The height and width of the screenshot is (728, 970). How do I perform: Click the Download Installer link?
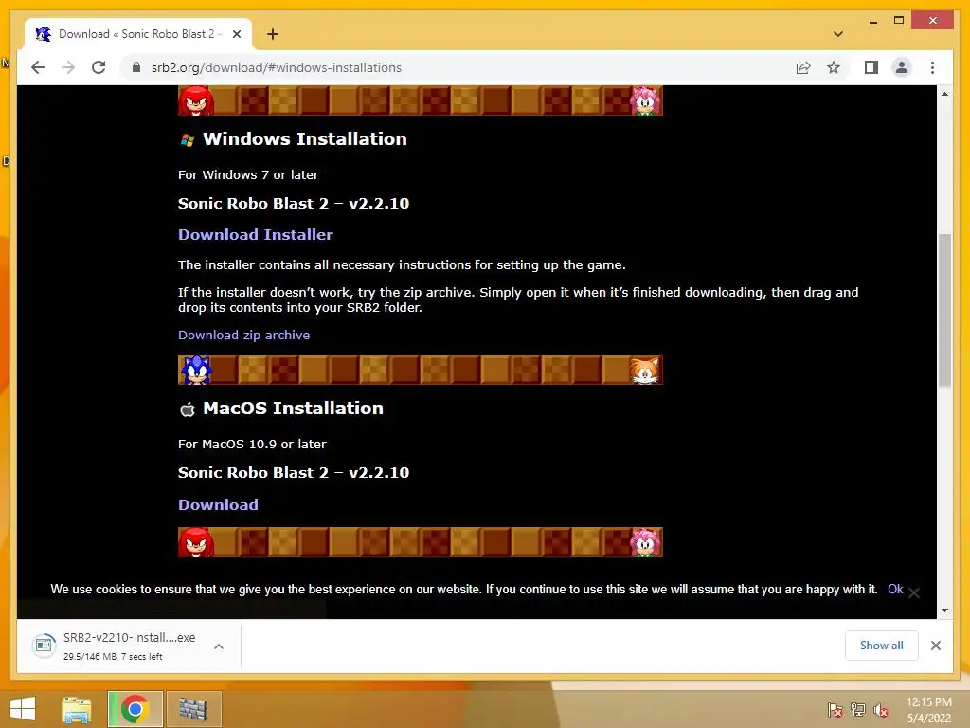256,235
